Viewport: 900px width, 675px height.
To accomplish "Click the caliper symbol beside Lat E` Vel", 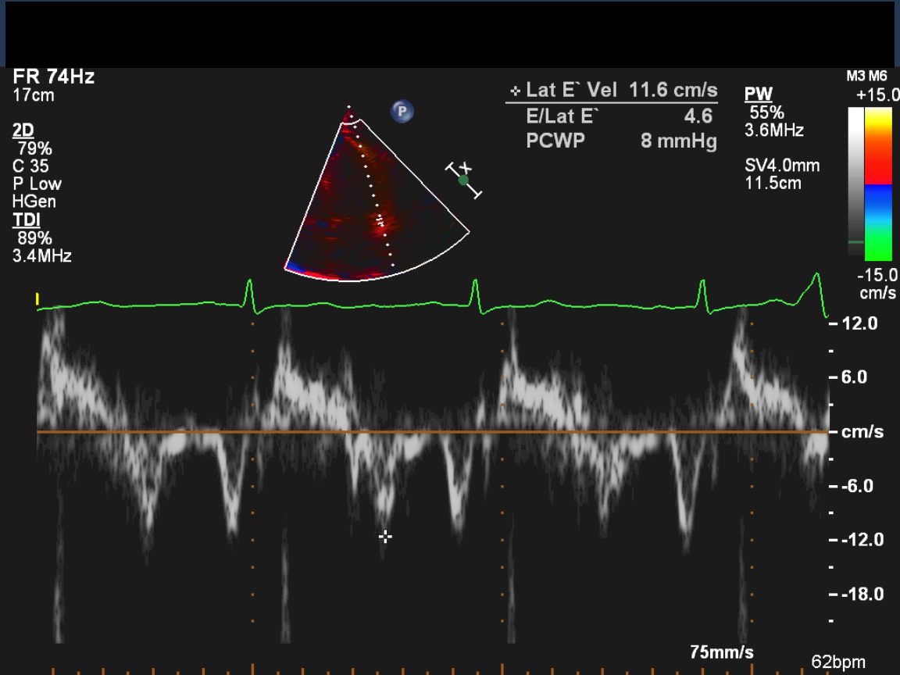I will coord(515,91).
